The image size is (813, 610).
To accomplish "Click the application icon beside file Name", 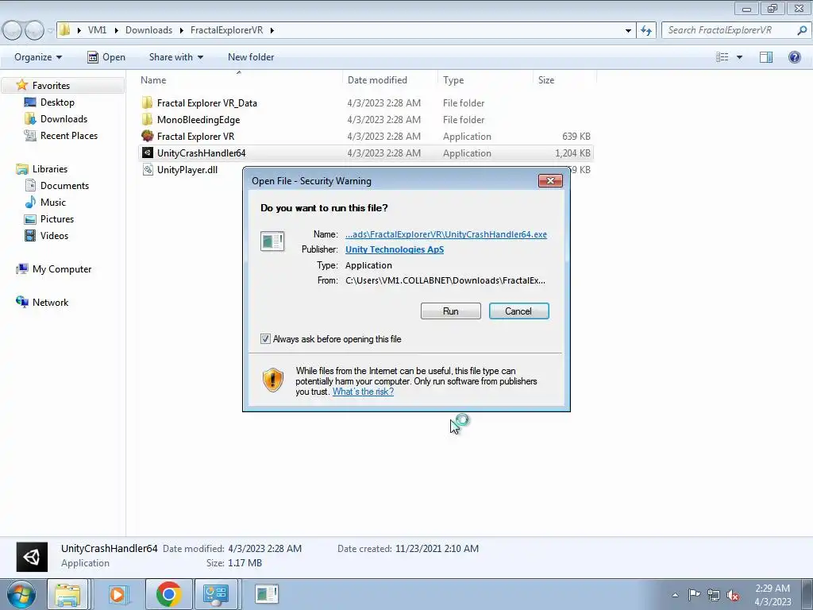I will point(272,241).
